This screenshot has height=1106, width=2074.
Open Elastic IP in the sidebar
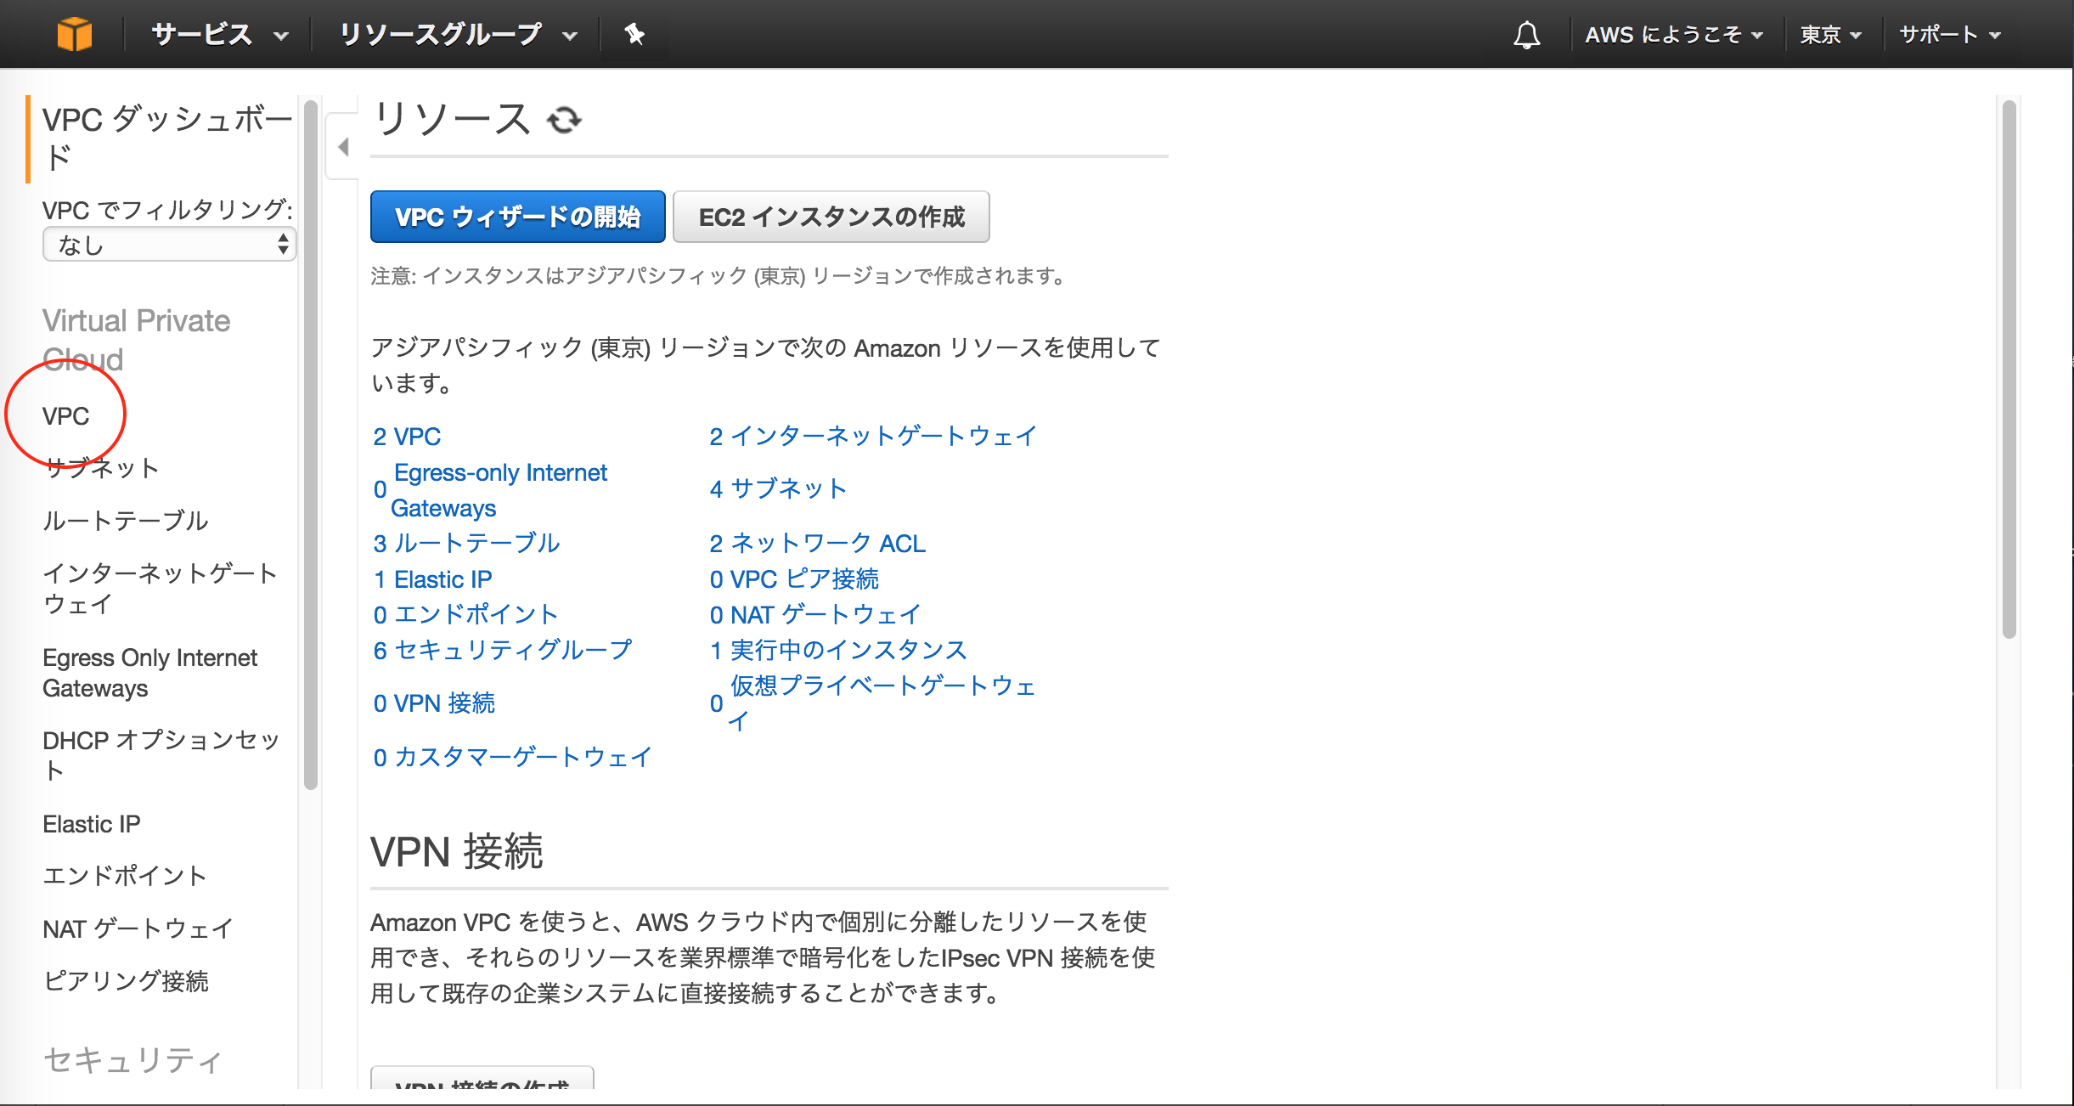coord(92,824)
